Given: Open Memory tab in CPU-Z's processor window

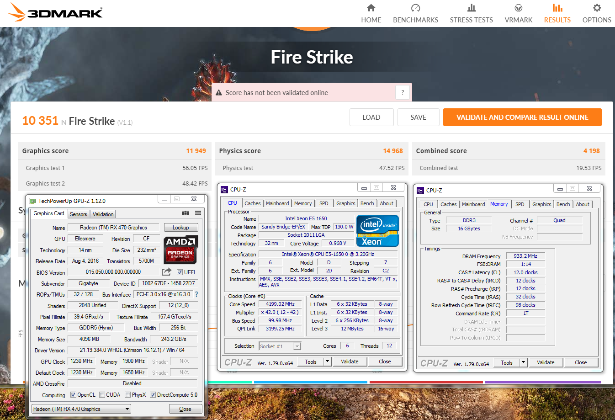Looking at the screenshot, I should click(303, 203).
